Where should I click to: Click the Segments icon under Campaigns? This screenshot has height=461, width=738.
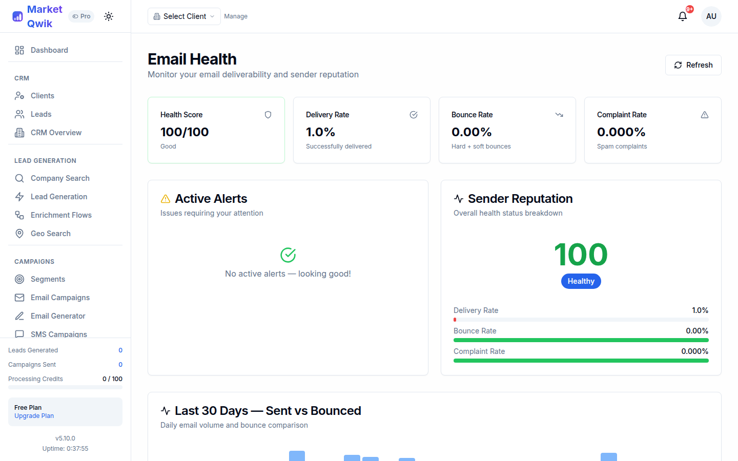pos(19,279)
